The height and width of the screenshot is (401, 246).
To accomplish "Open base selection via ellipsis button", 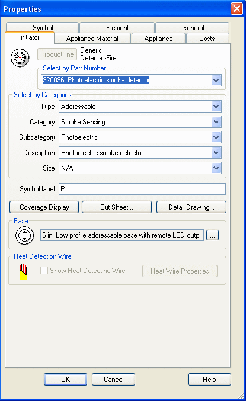I will [x=212, y=235].
